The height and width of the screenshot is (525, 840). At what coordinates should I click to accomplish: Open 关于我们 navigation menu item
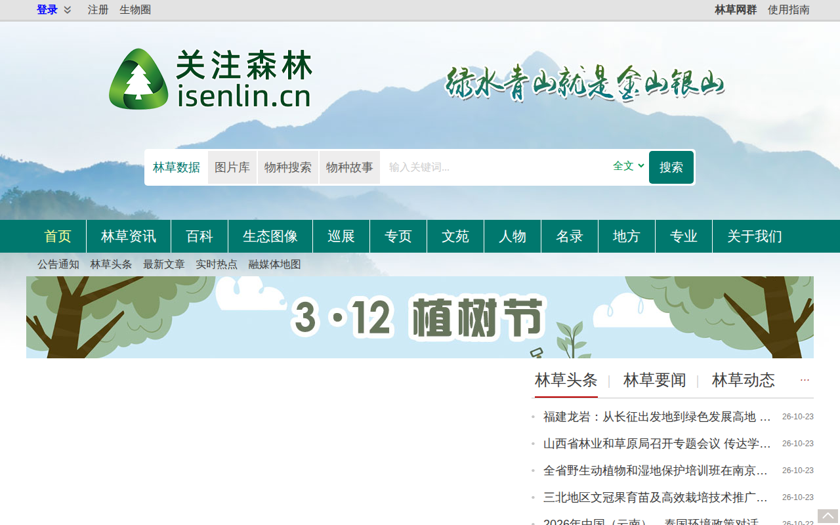[x=755, y=236]
